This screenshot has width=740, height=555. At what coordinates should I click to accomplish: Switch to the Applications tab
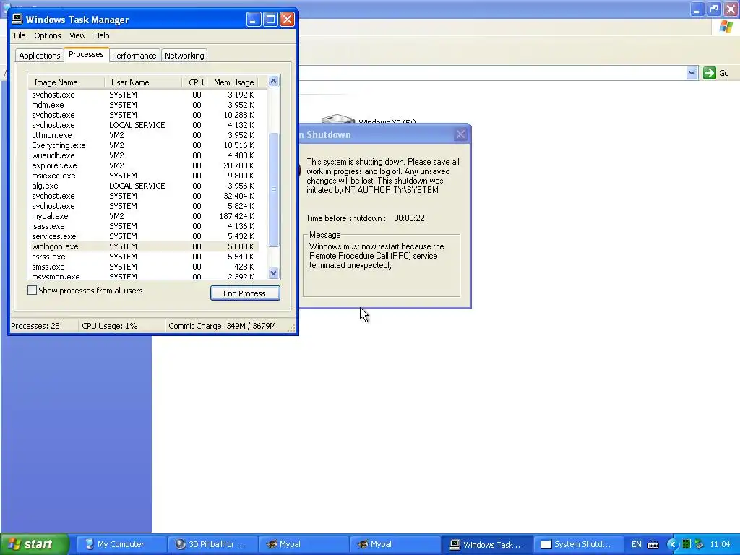(x=40, y=55)
